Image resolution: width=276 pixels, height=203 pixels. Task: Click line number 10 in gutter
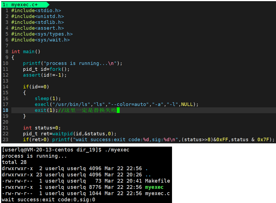pos(5,63)
